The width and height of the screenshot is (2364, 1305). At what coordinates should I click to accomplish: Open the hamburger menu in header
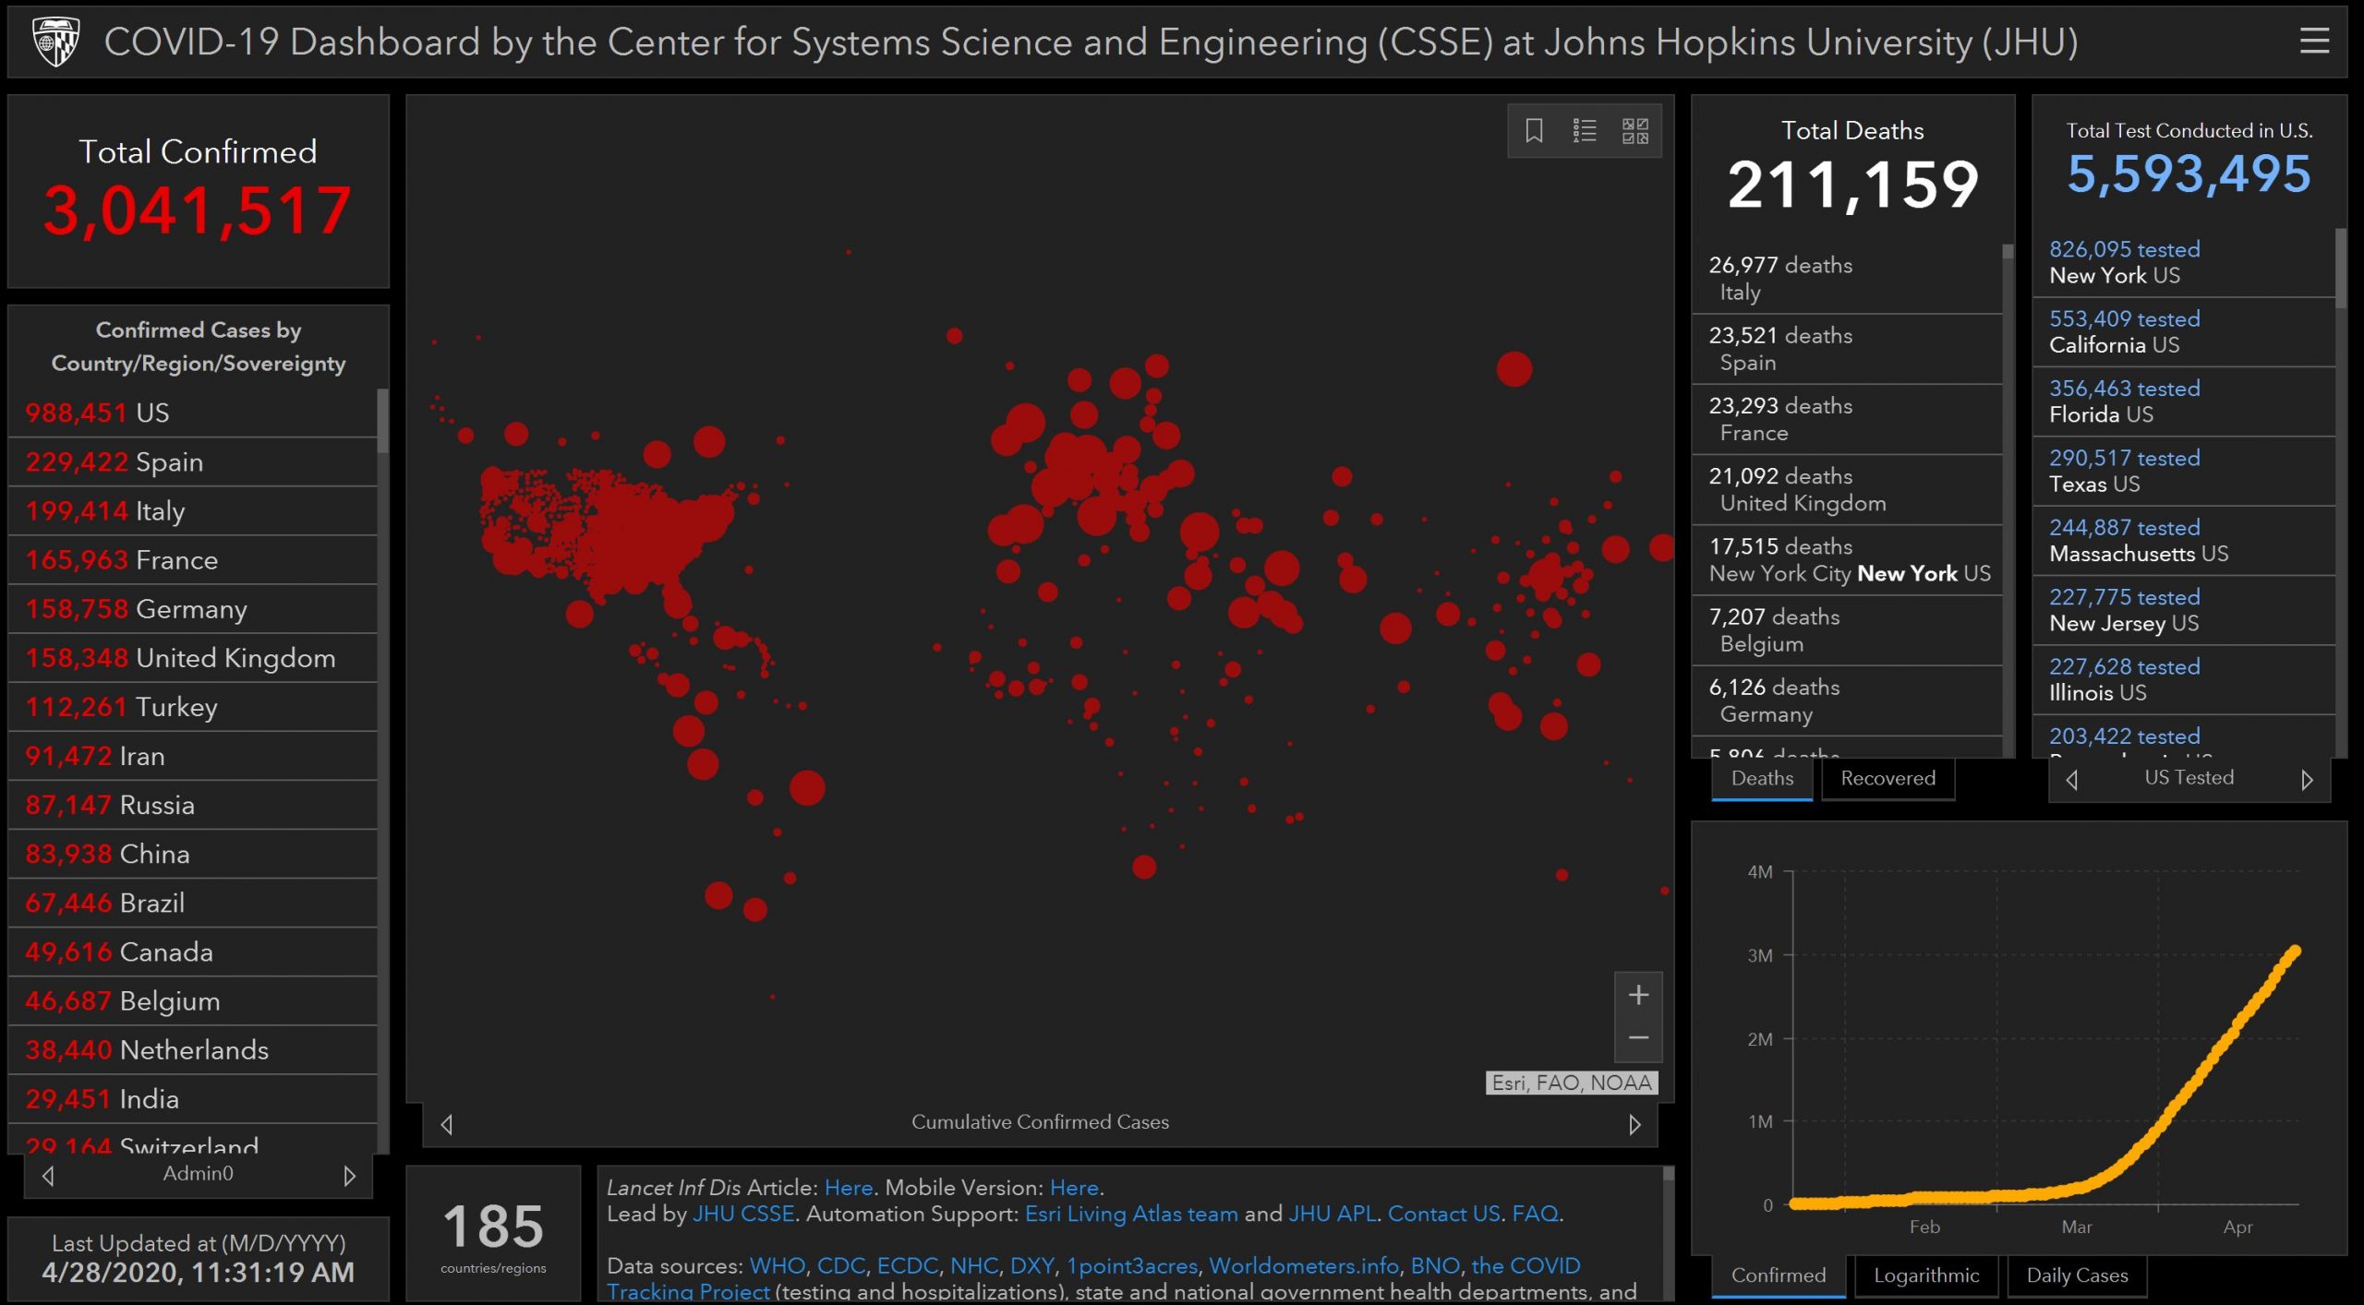point(2313,41)
